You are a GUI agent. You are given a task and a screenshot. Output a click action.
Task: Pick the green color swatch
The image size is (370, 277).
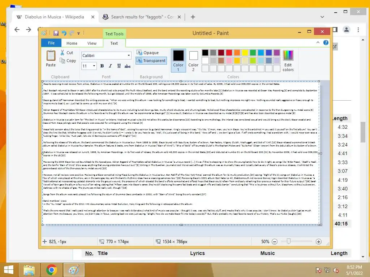pyautogui.click(x=253, y=53)
